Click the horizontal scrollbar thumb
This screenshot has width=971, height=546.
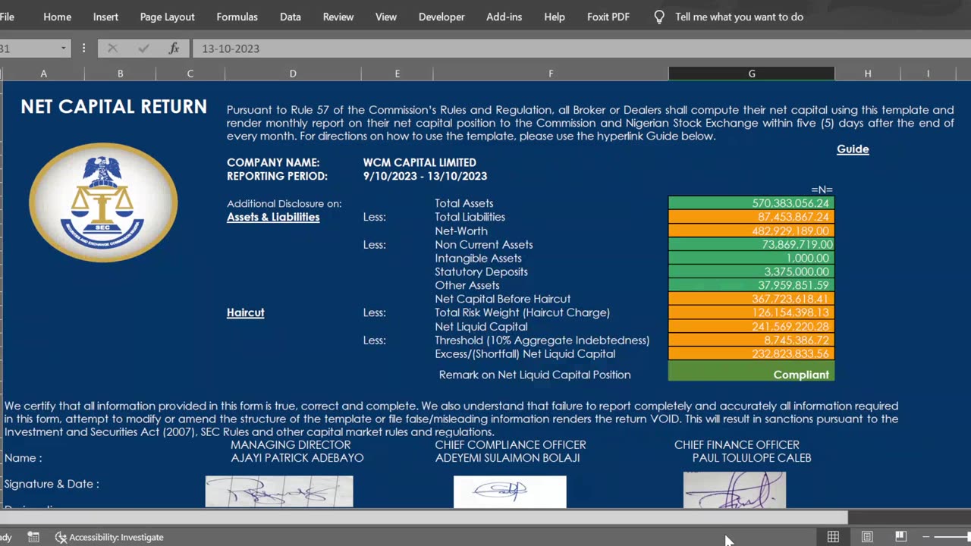click(x=424, y=517)
